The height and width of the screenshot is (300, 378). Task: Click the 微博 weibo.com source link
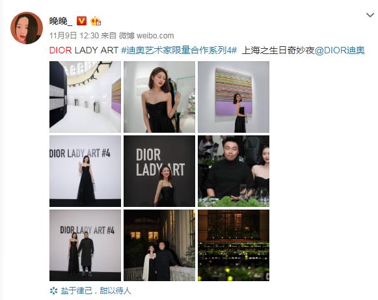coord(146,36)
